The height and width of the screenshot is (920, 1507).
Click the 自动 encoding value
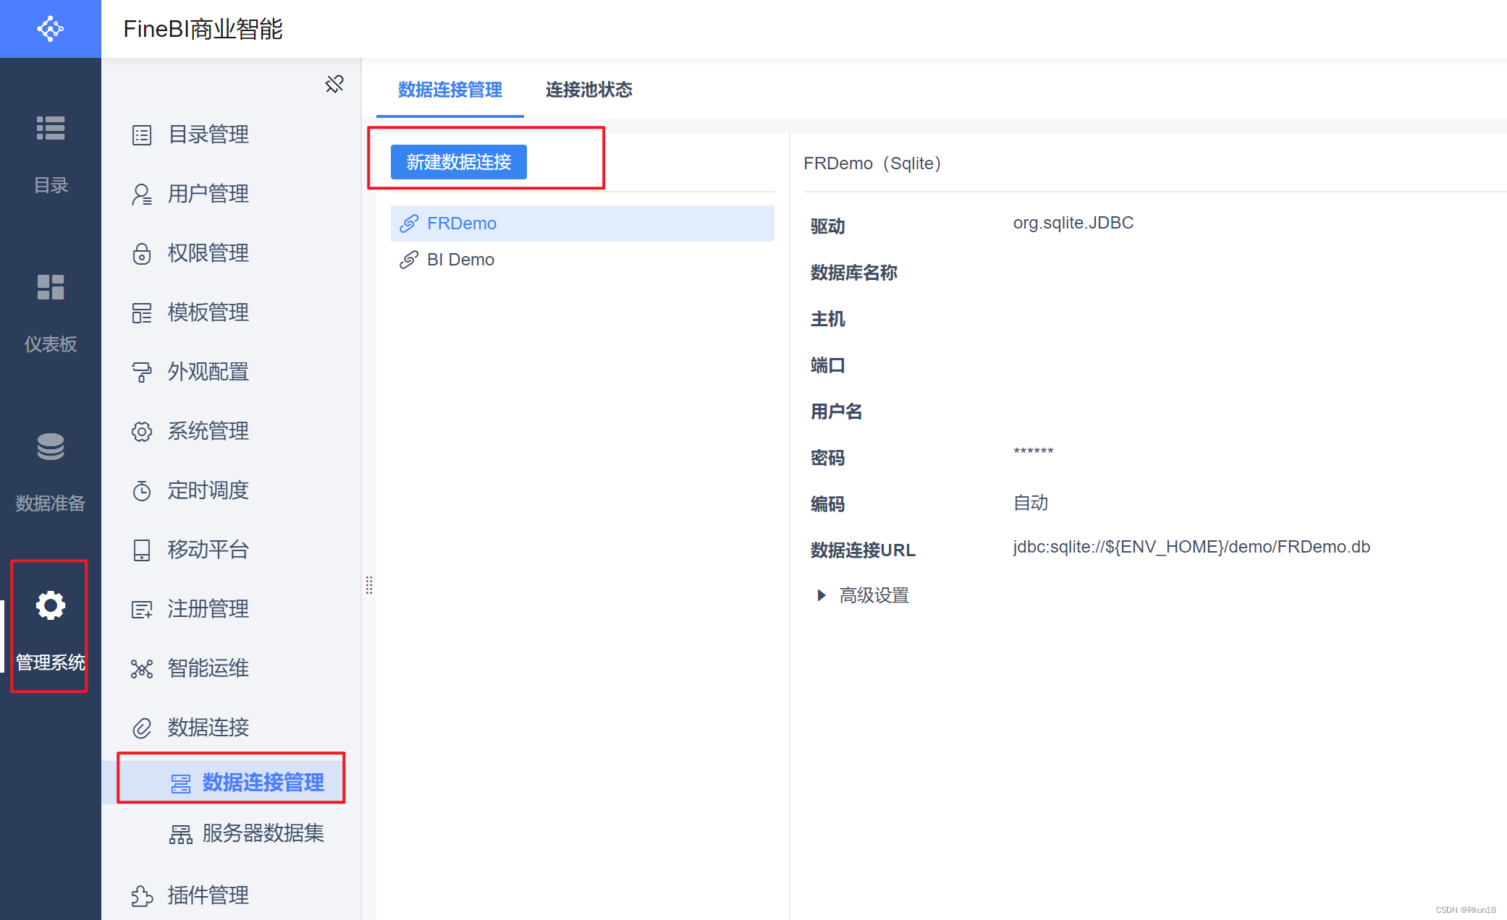click(1031, 503)
